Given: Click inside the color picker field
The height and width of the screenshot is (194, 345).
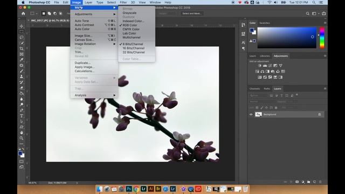Looking at the screenshot, I should (x=287, y=38).
